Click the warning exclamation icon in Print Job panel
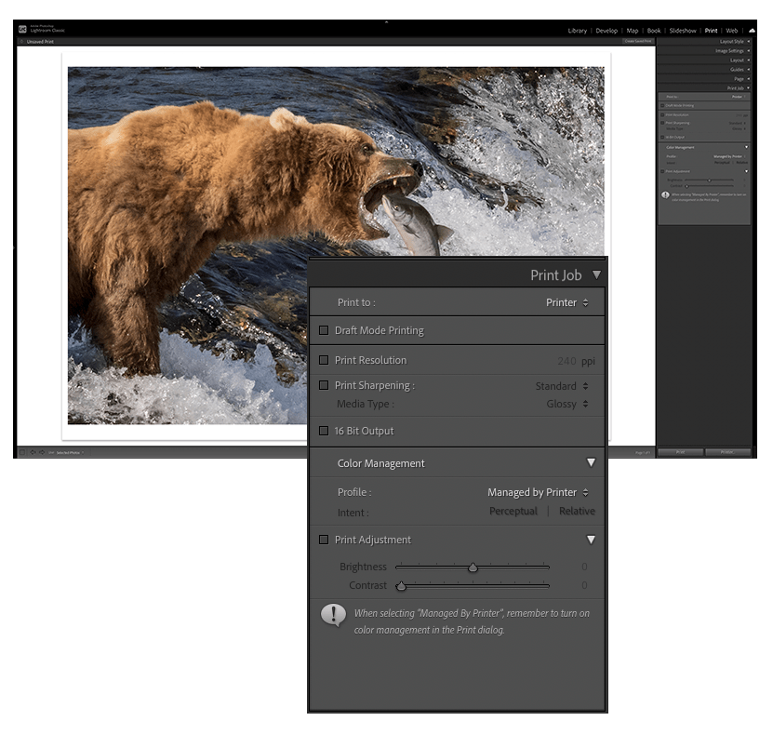 [334, 616]
